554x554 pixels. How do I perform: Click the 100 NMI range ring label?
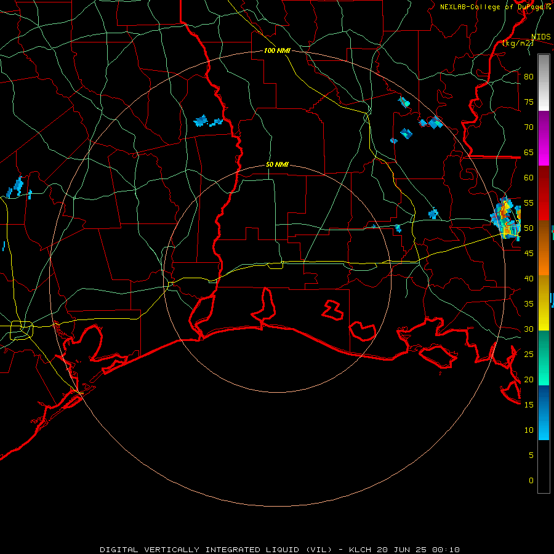coord(277,50)
